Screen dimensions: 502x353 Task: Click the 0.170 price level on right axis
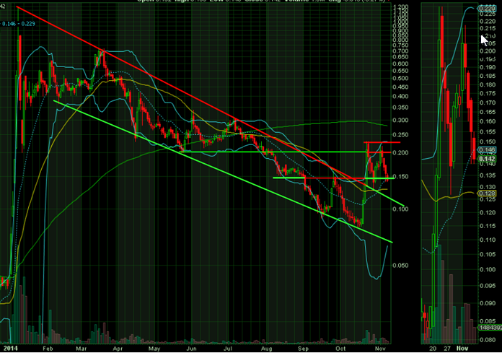pos(489,103)
